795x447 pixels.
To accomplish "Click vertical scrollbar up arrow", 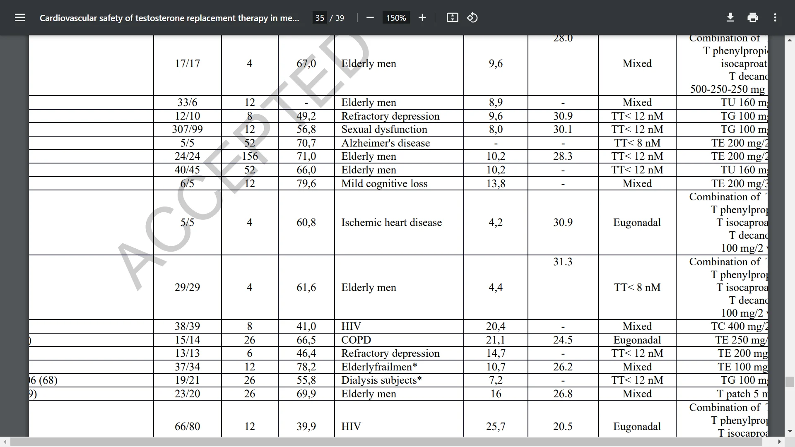I will (x=790, y=40).
